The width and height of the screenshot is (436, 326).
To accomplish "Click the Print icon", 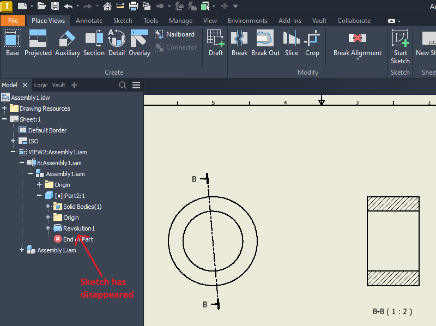I will [x=134, y=6].
